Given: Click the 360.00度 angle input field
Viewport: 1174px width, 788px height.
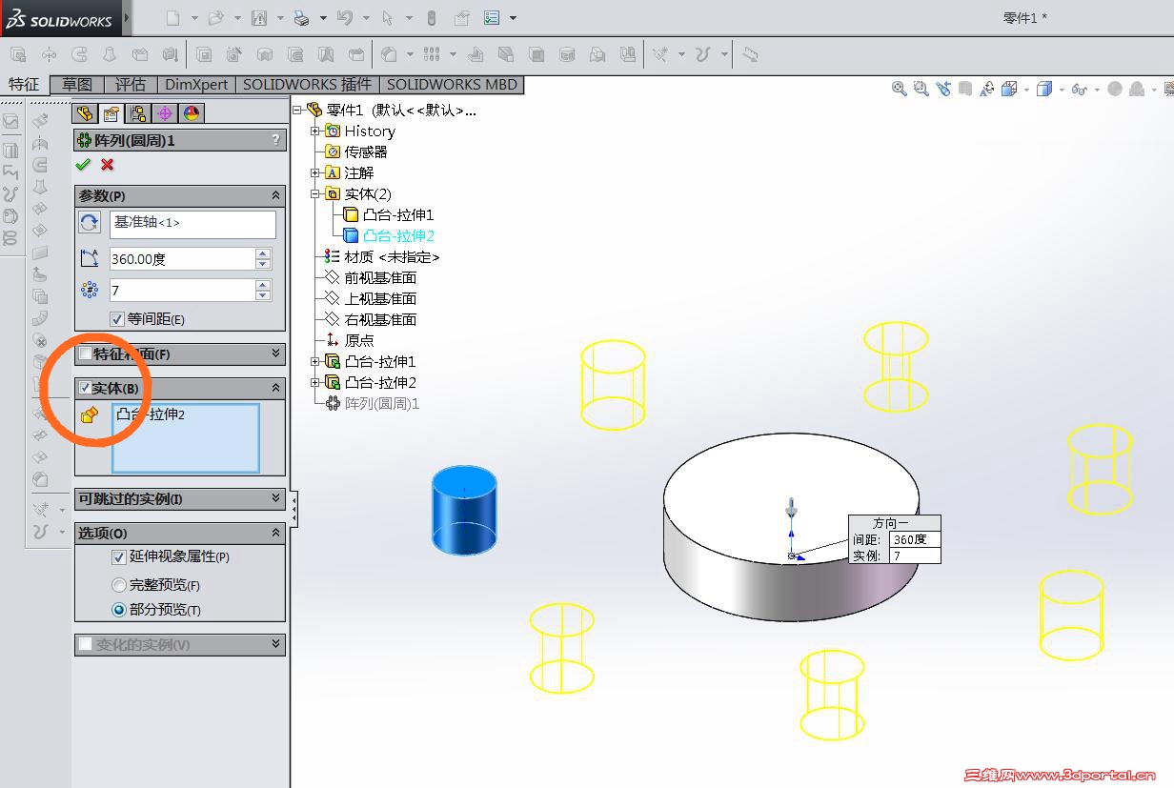Looking at the screenshot, I should (x=181, y=258).
